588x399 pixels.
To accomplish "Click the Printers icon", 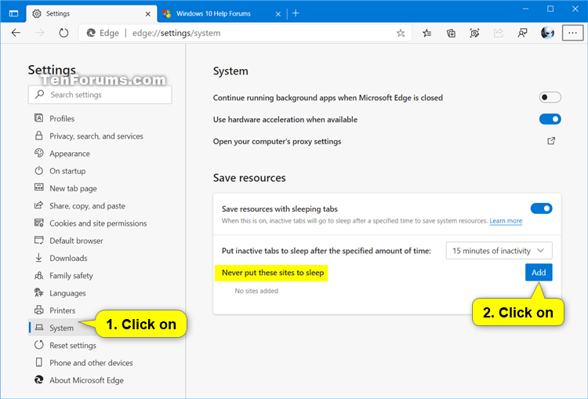I will pos(38,310).
